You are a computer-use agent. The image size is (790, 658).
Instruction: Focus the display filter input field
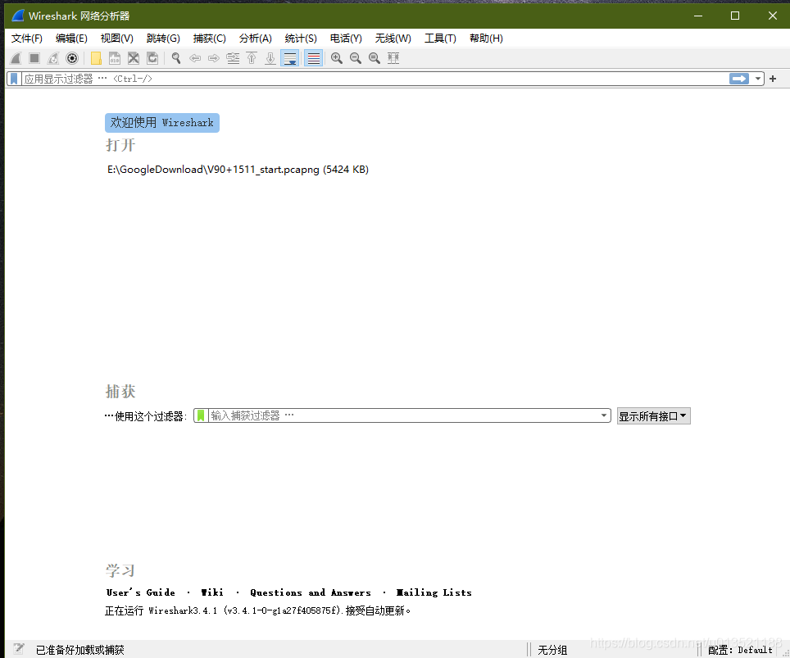[375, 79]
